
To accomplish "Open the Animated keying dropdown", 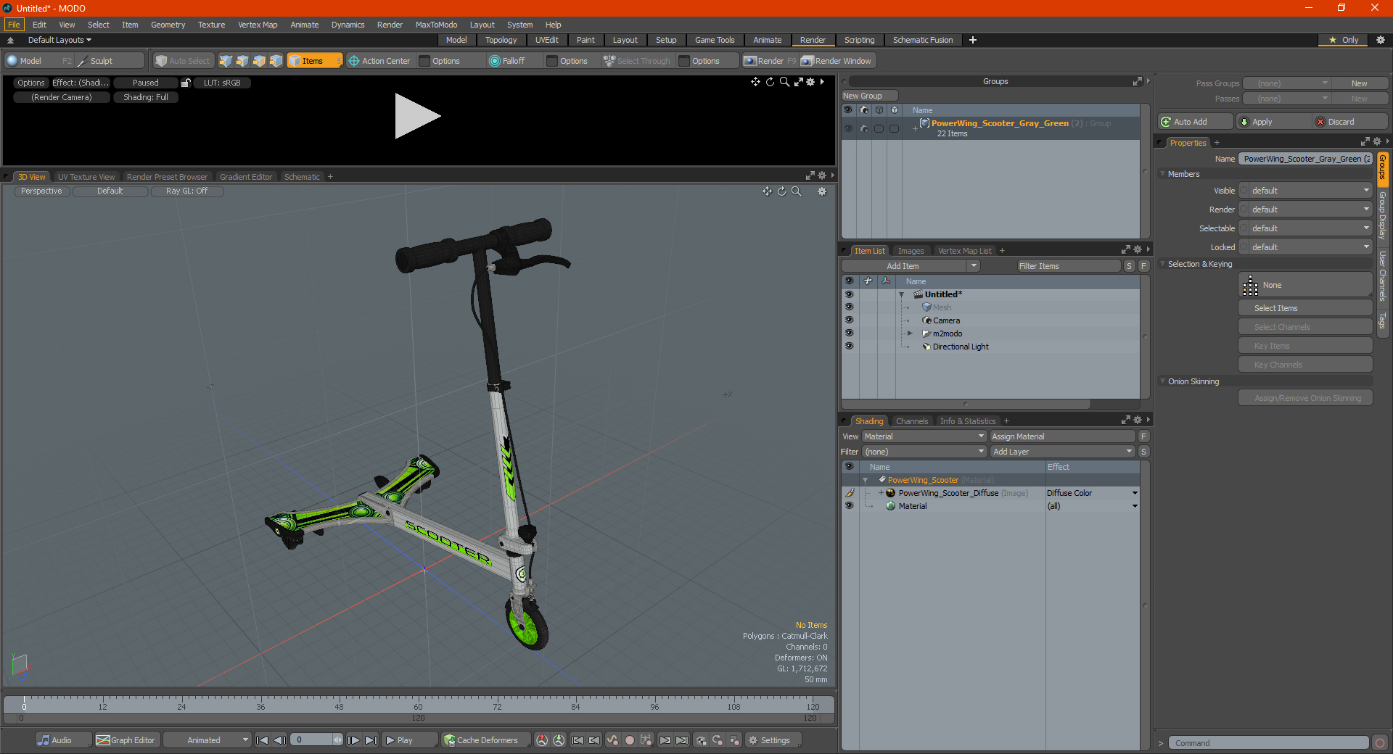I will (x=207, y=740).
